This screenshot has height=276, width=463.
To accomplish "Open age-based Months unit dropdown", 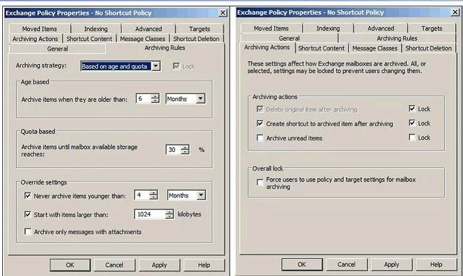I will click(201, 98).
